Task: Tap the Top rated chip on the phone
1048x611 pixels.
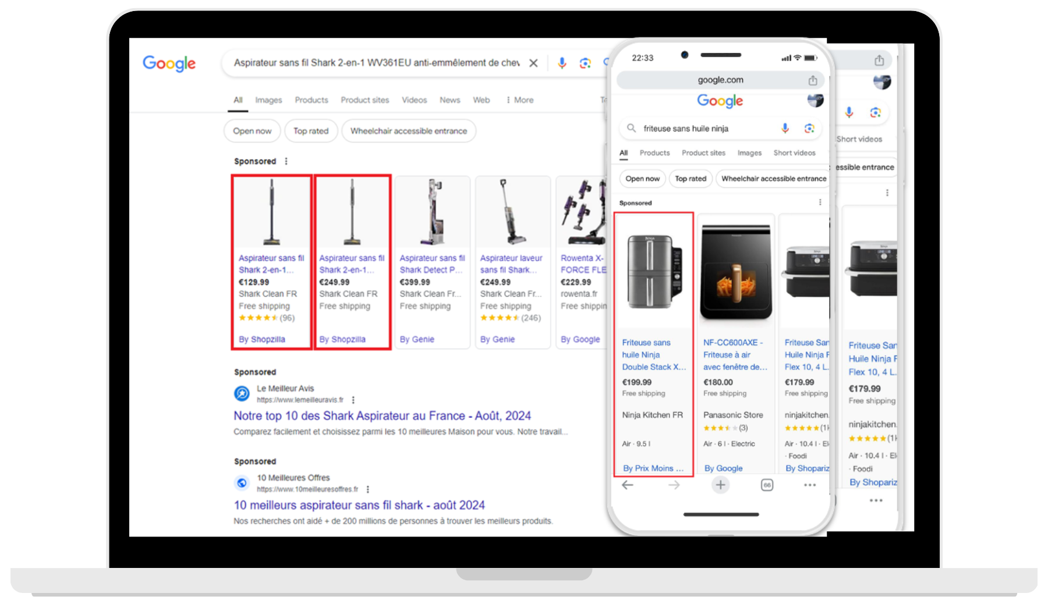Action: tap(691, 179)
